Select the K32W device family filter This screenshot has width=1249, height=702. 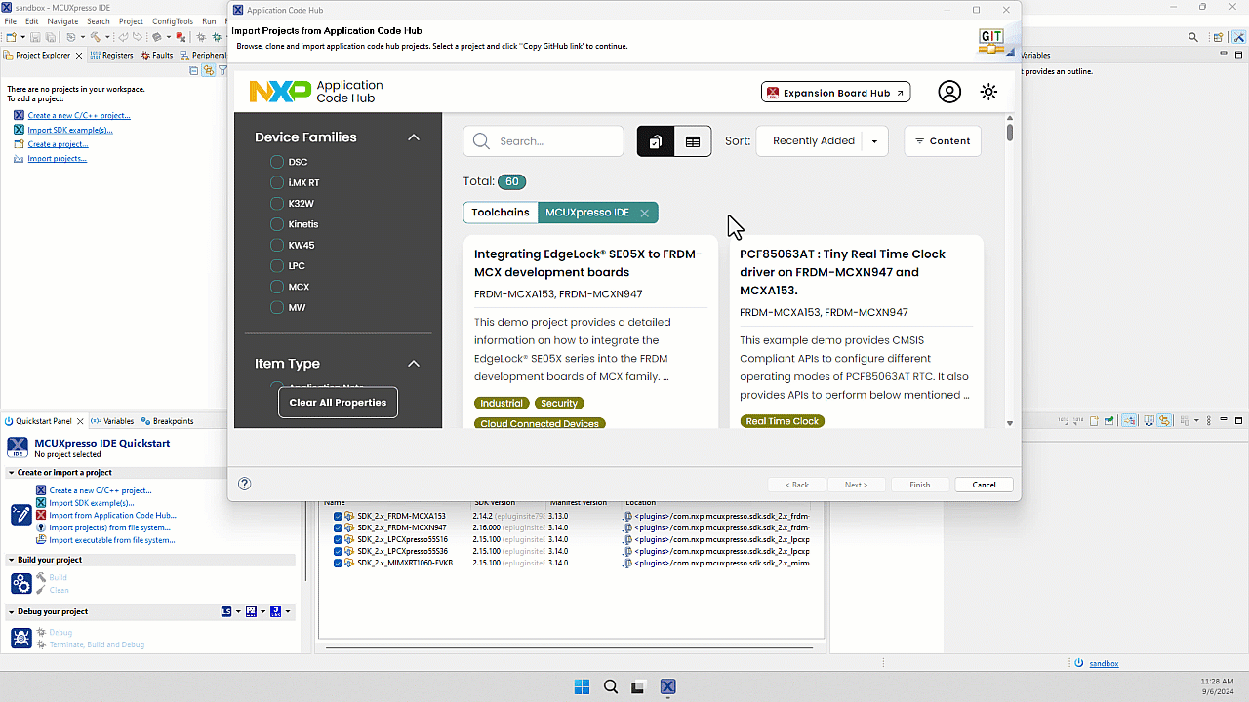click(277, 204)
